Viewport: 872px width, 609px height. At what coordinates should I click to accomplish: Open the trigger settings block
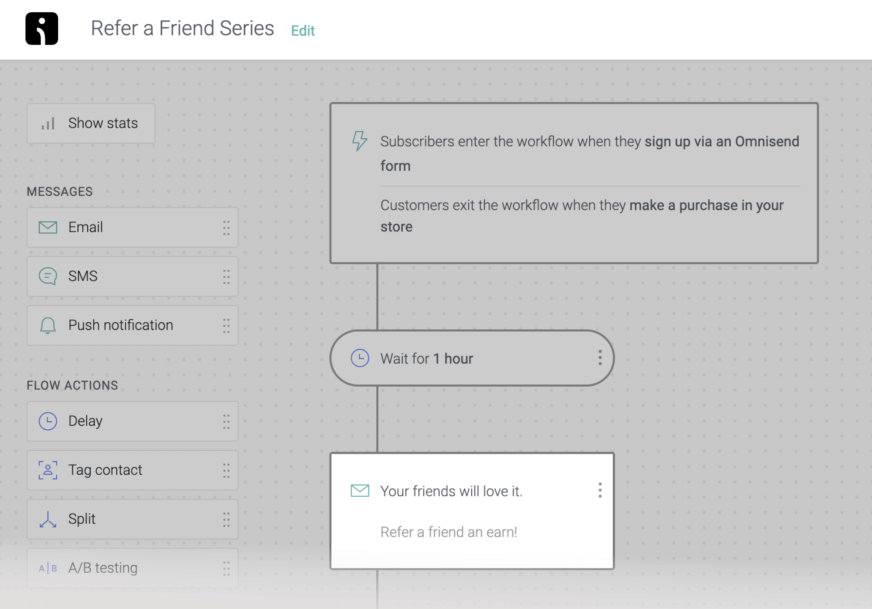click(574, 183)
